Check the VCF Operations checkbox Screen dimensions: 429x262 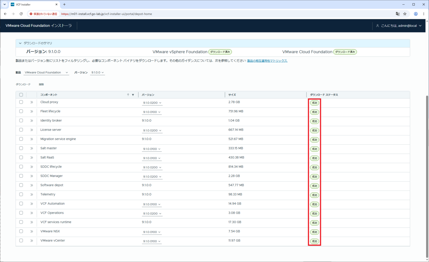click(x=21, y=213)
